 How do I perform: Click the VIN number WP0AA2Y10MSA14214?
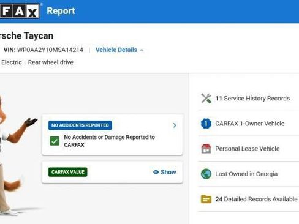(x=50, y=50)
